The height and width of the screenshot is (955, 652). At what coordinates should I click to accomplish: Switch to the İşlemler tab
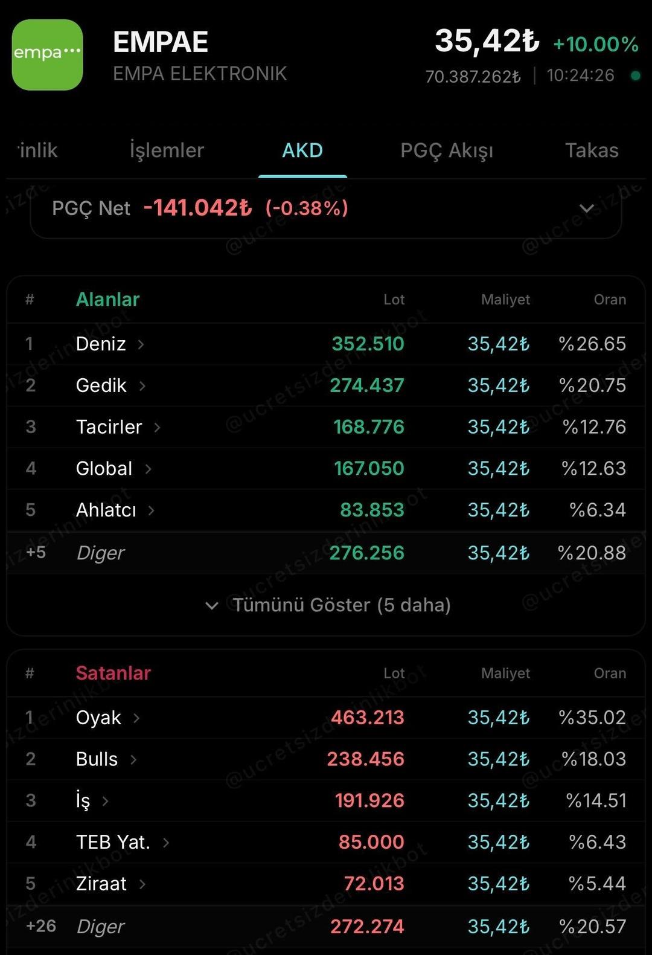(167, 150)
